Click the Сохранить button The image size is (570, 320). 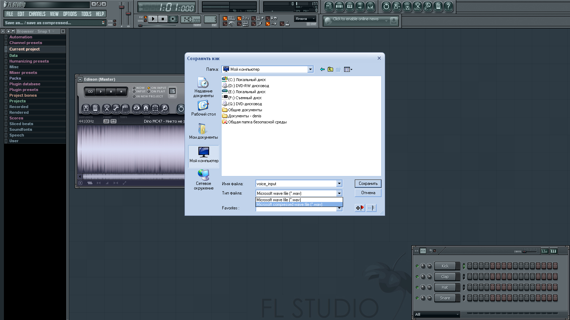click(368, 183)
